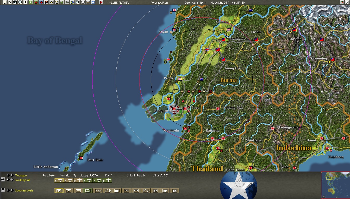This screenshot has height=199, width=350.
Task: Click left arrow beside Southeast Asia
Action: click(8, 190)
